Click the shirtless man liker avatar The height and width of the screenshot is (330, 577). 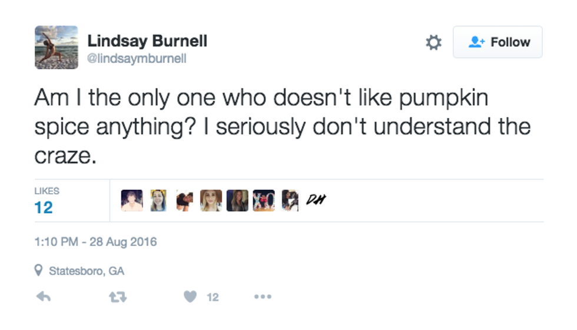point(132,200)
